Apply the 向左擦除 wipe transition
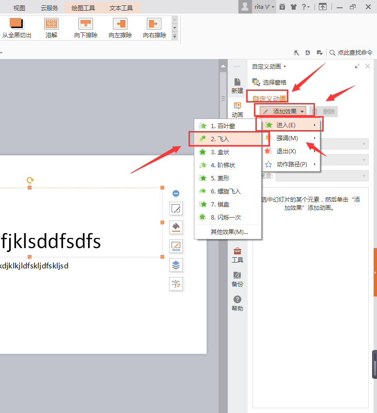 [x=120, y=28]
